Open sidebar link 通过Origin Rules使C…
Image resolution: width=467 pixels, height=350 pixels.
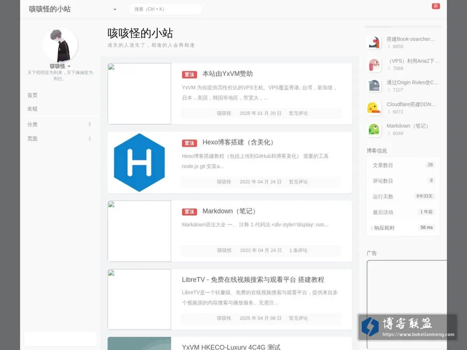(x=413, y=82)
